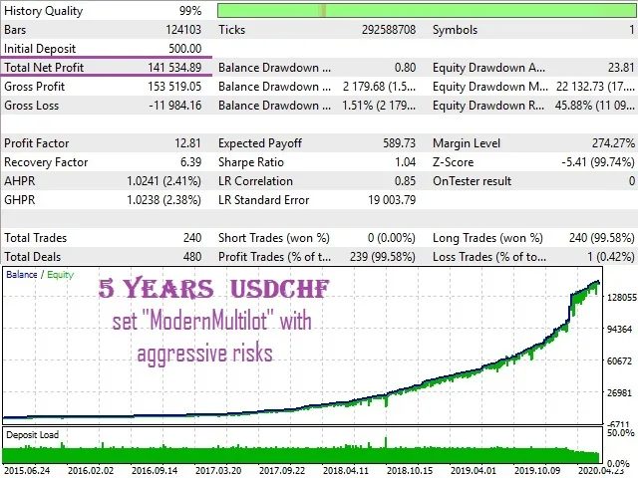Viewport: 638px width, 478px height.
Task: Click the 5 YEARS USDCHF chart title
Action: click(213, 289)
